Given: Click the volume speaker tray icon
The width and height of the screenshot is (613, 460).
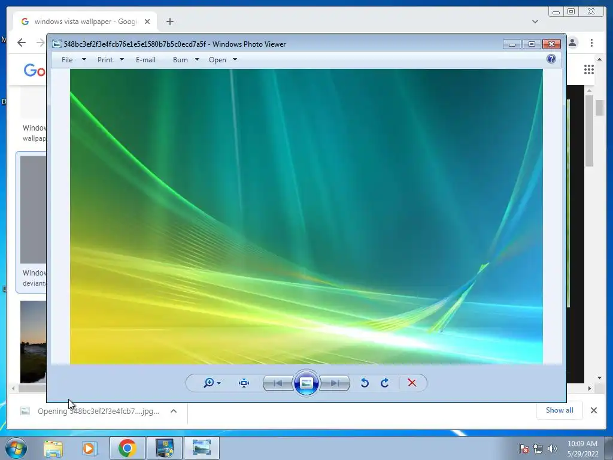Looking at the screenshot, I should coord(553,449).
